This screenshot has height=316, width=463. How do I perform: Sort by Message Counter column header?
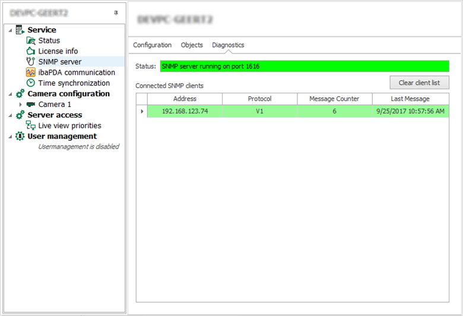[334, 99]
